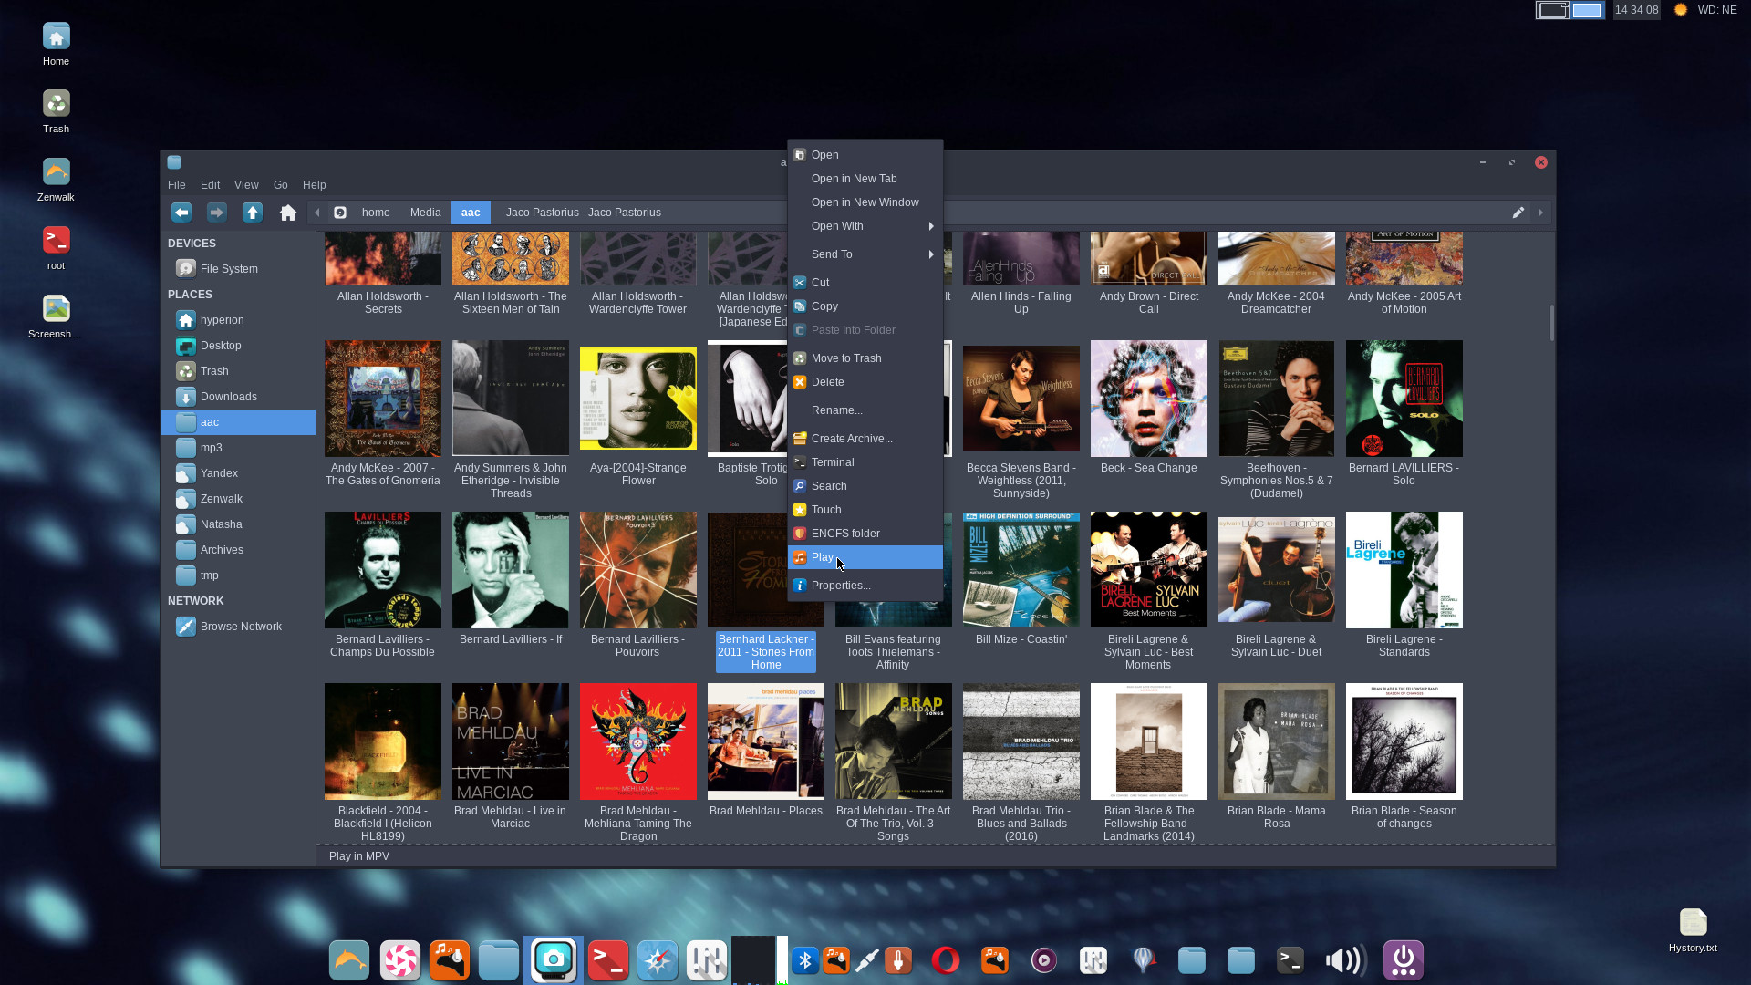1751x985 pixels.
Task: Click Opera browser icon in dock
Action: 945,959
